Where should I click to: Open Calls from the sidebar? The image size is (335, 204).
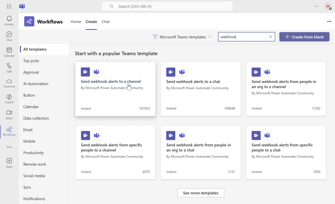coord(9,67)
